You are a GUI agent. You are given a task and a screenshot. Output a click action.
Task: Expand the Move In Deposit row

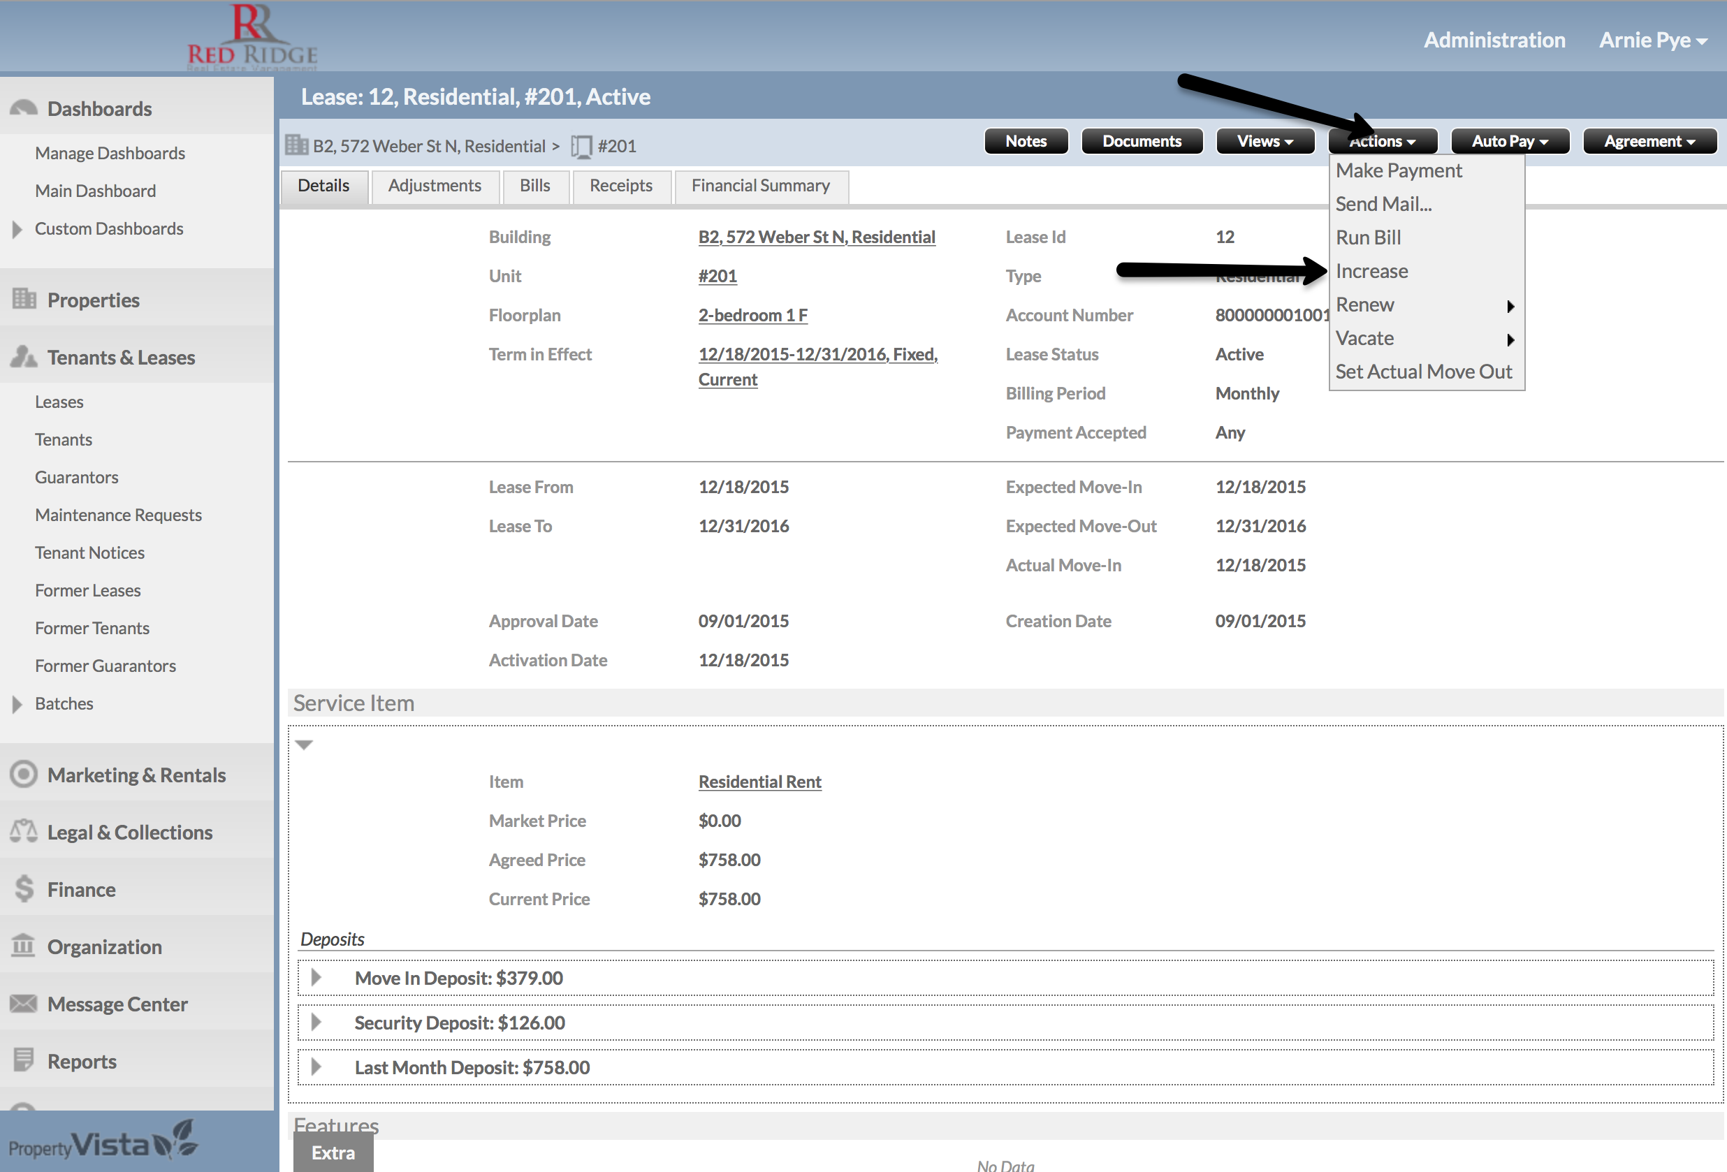[316, 977]
